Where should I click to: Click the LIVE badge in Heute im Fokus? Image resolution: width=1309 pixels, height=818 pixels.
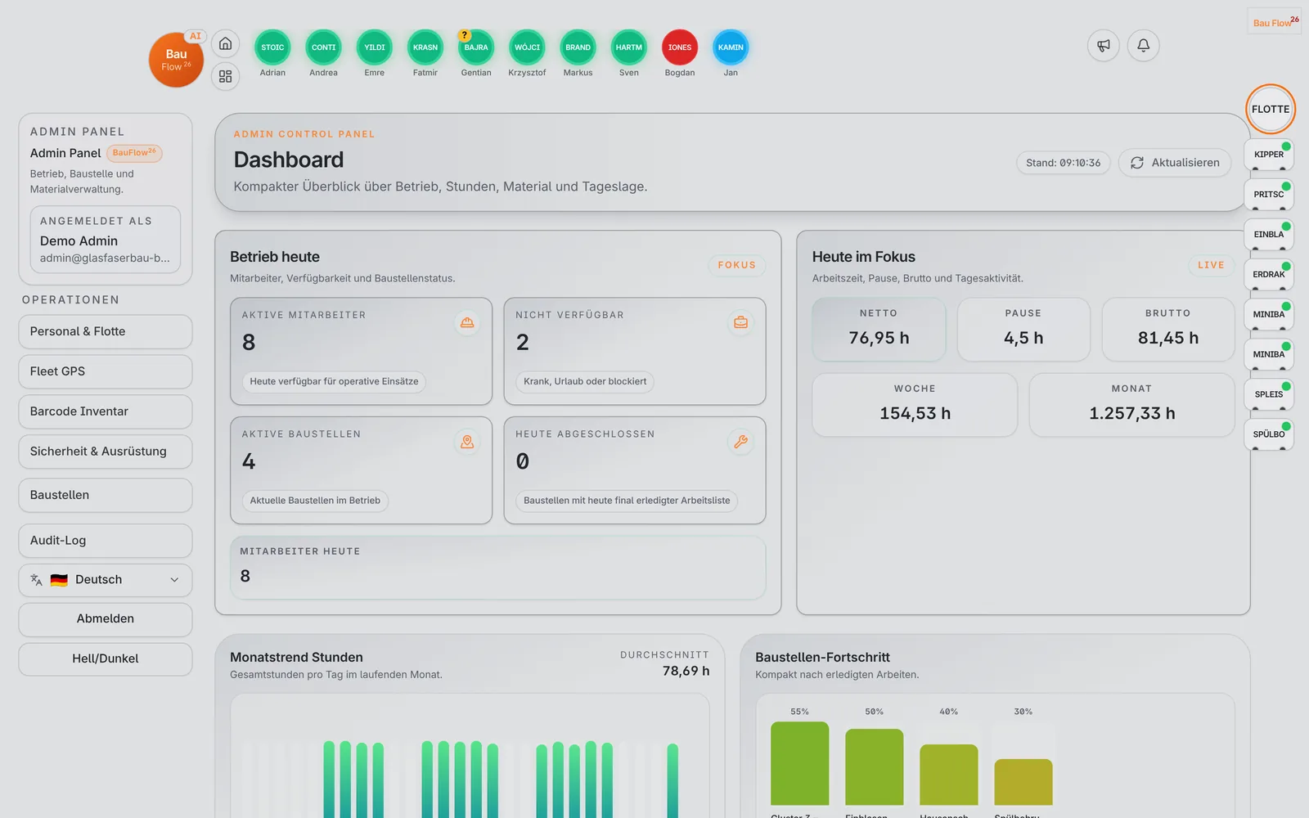tap(1211, 265)
